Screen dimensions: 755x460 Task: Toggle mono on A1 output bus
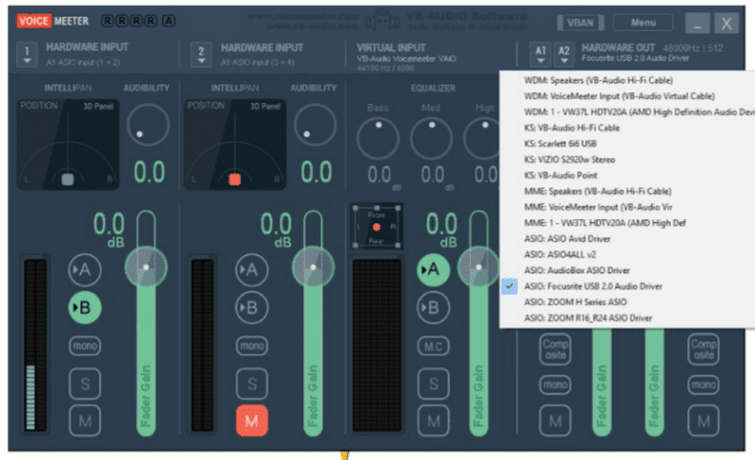[555, 385]
